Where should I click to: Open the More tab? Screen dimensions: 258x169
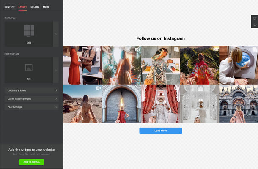click(x=46, y=7)
